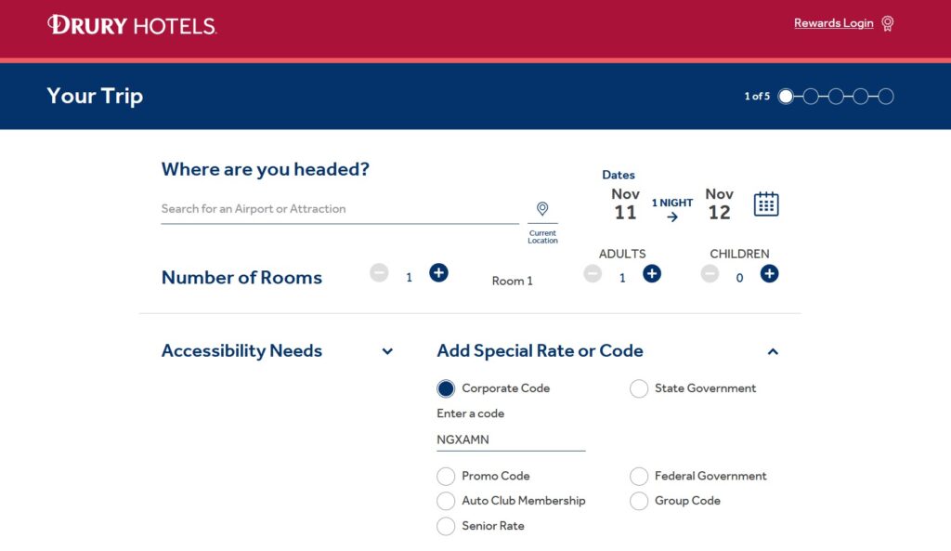The width and height of the screenshot is (951, 551).
Task: Click the Drury Hotels logo
Action: 132,25
